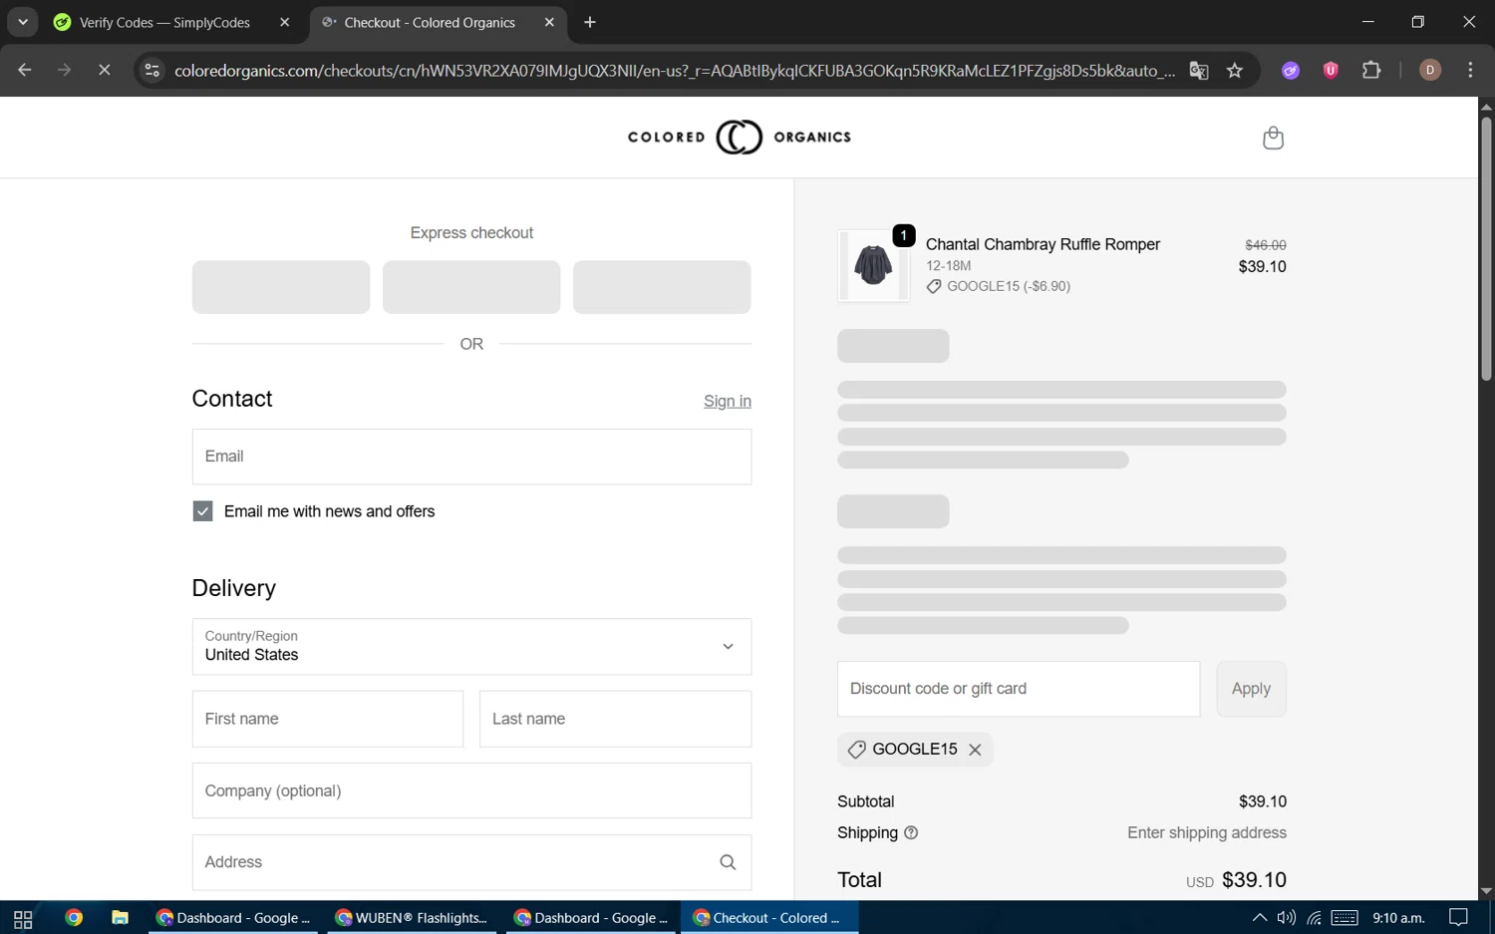Open the shopping bag cart icon

1273,138
